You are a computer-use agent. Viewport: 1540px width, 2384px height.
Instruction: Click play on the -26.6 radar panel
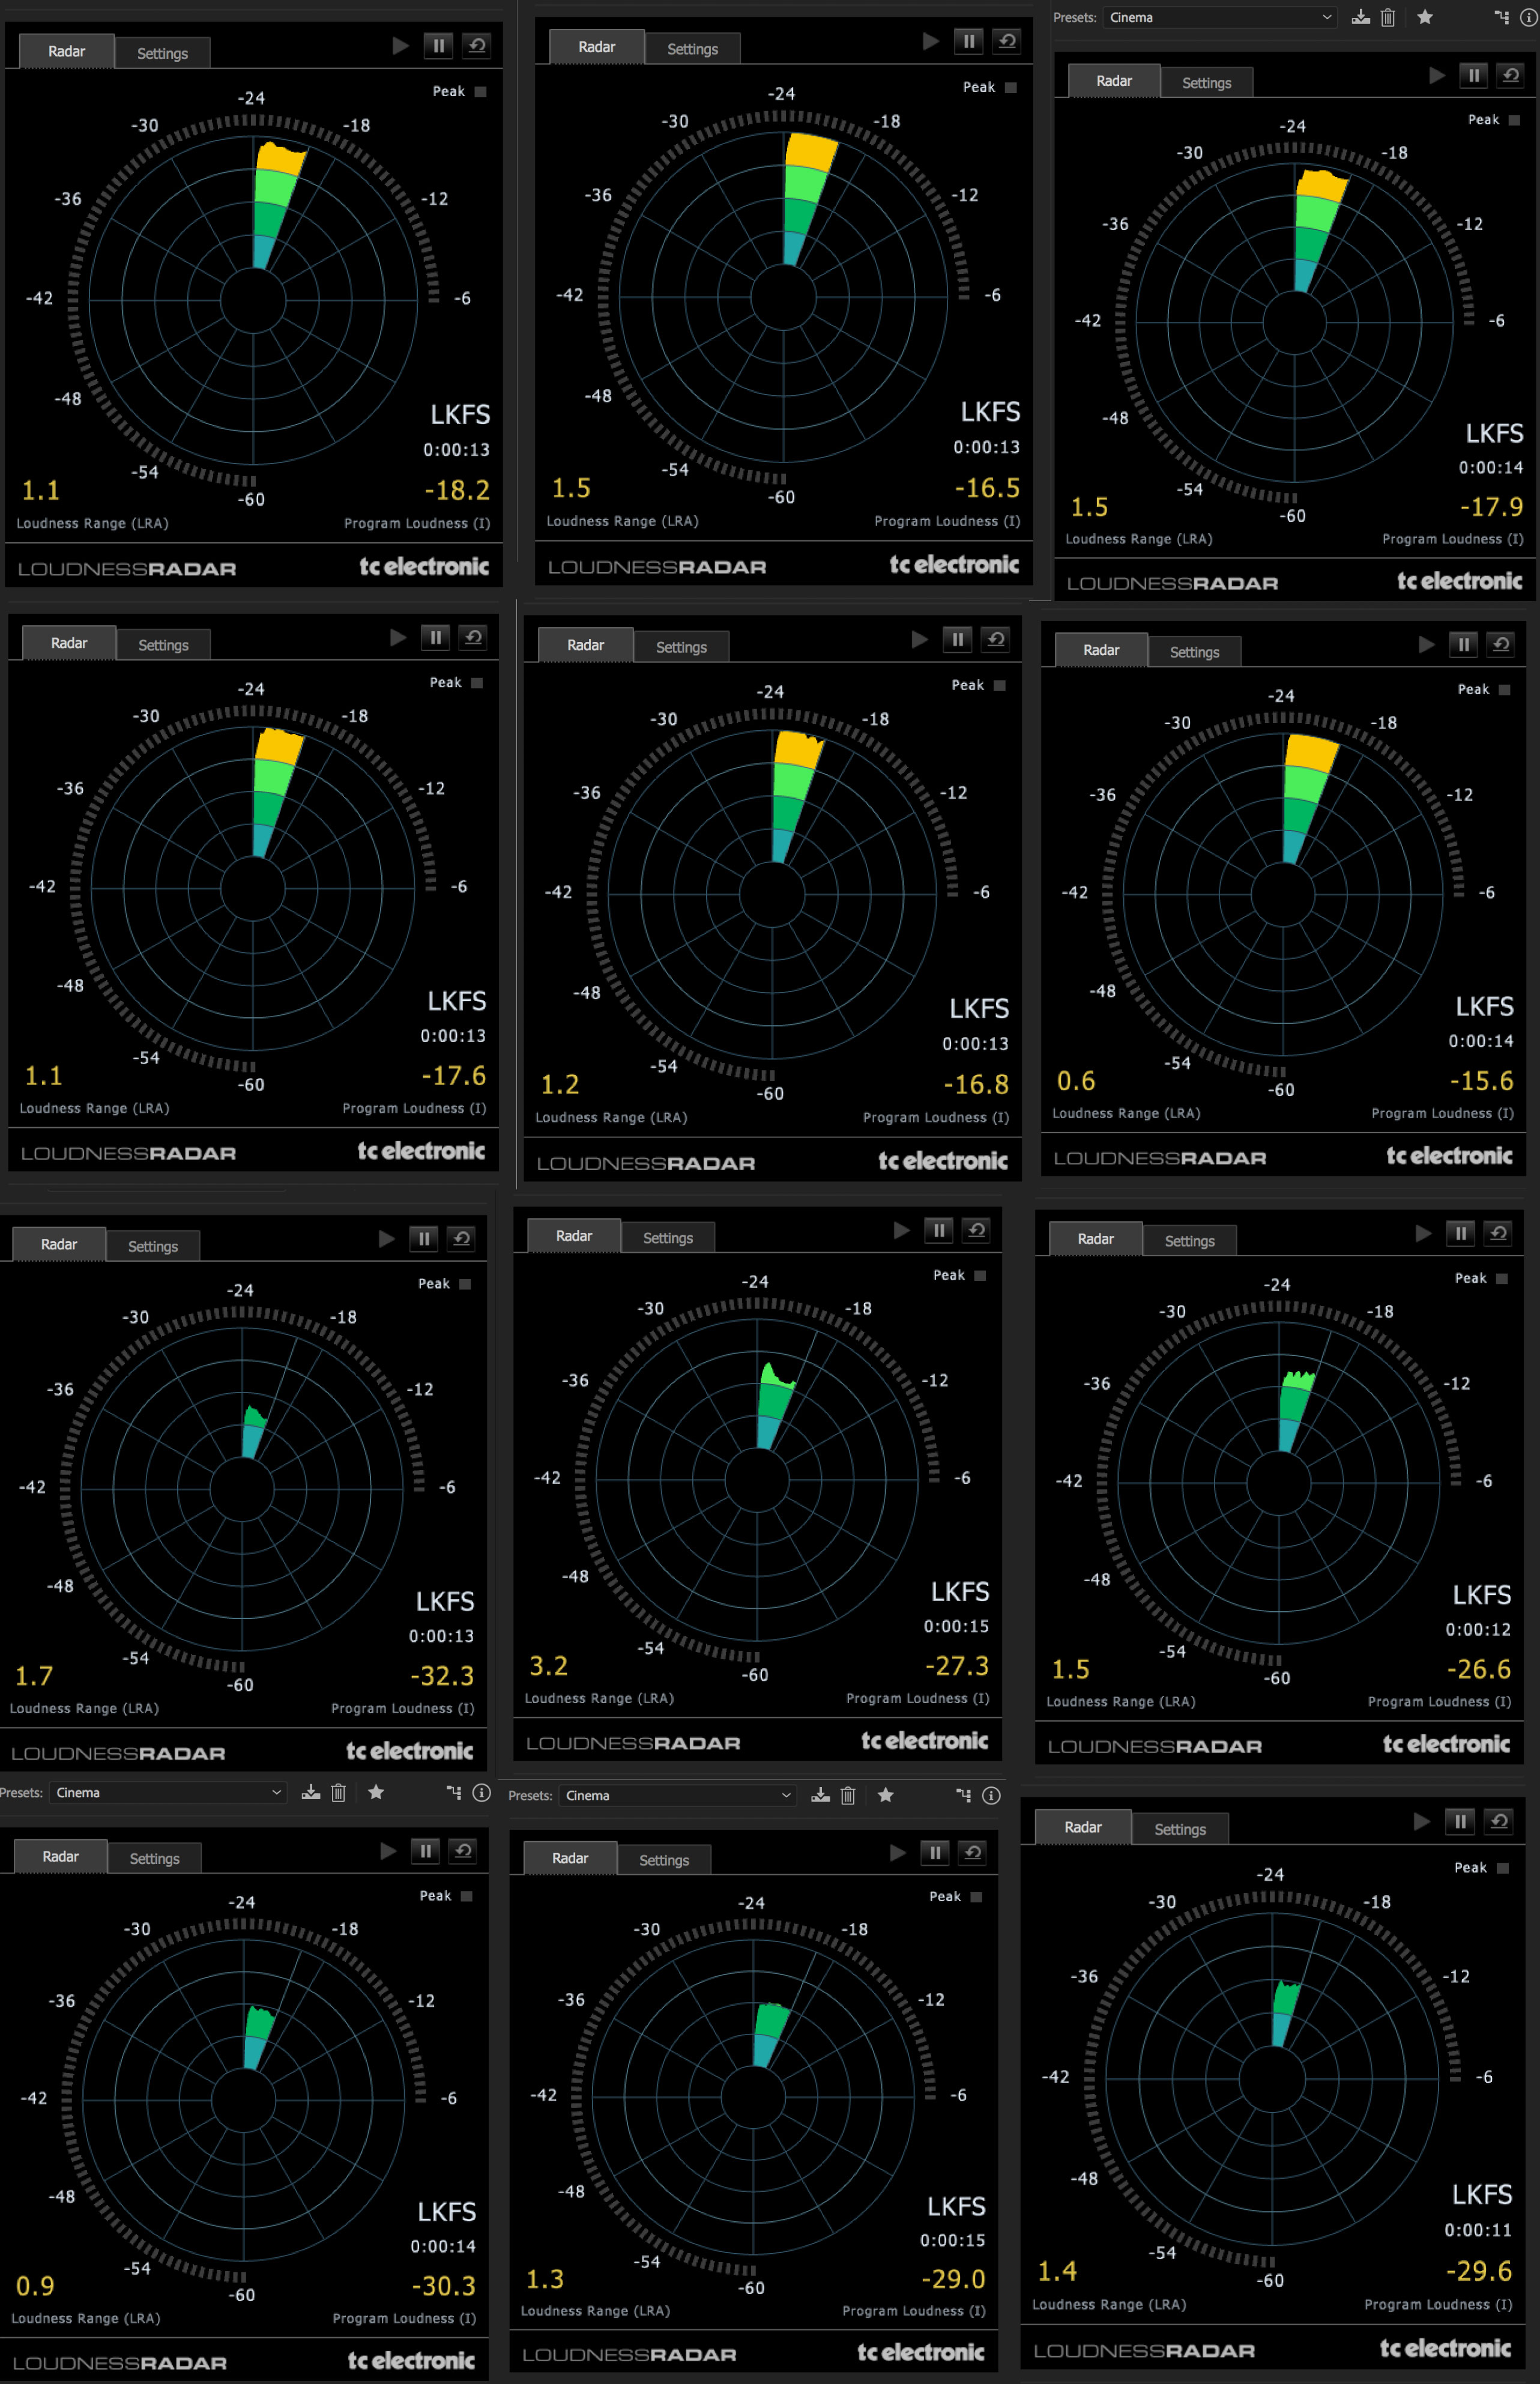pos(1423,1234)
